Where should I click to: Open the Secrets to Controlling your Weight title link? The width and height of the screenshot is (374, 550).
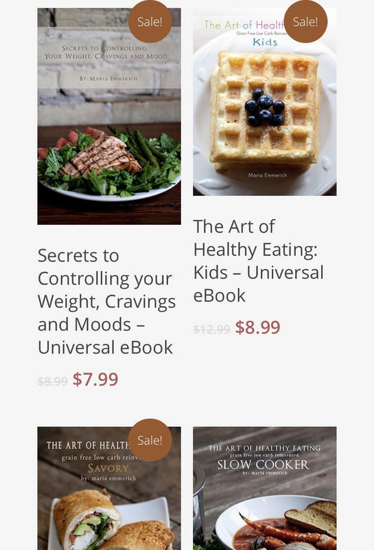[x=106, y=301]
